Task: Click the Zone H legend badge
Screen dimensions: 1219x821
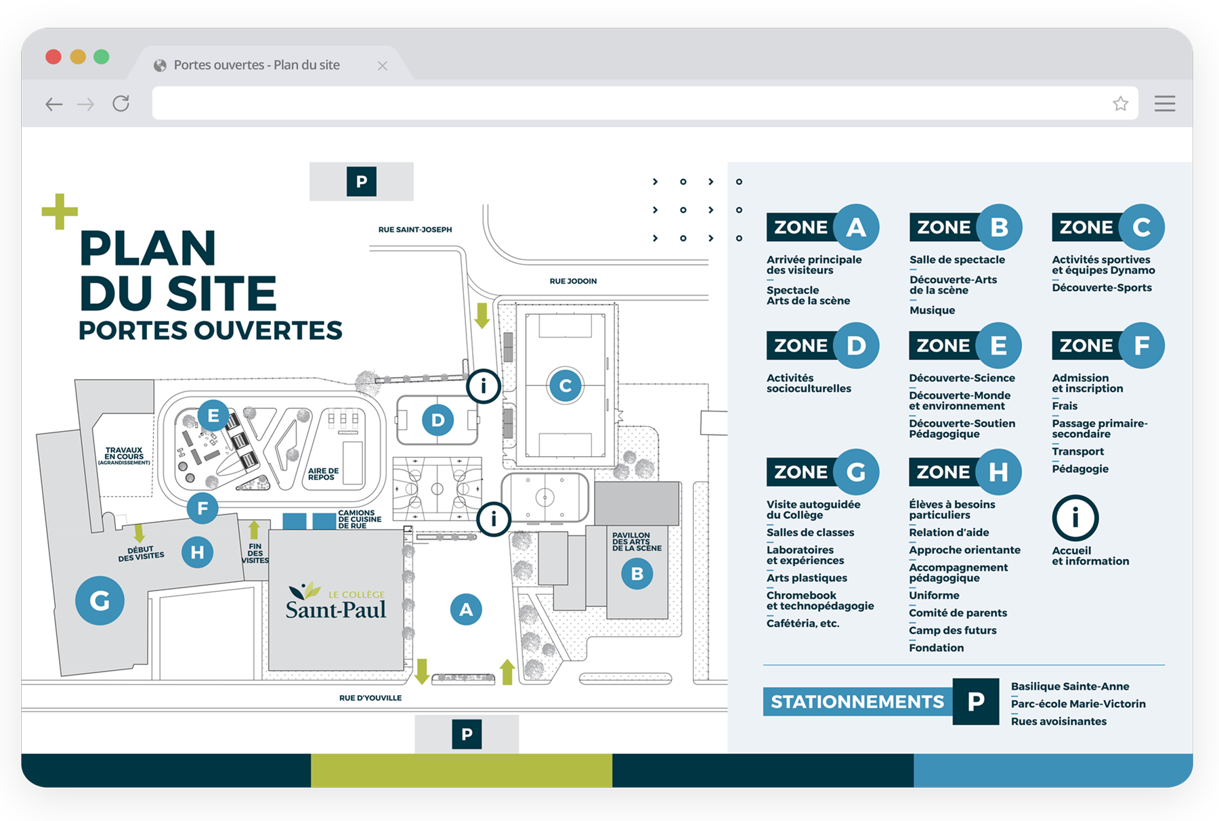Action: point(965,472)
